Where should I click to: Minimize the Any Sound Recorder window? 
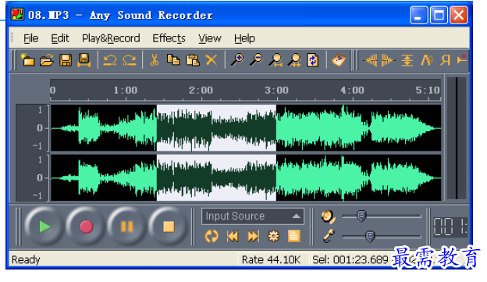pos(418,15)
